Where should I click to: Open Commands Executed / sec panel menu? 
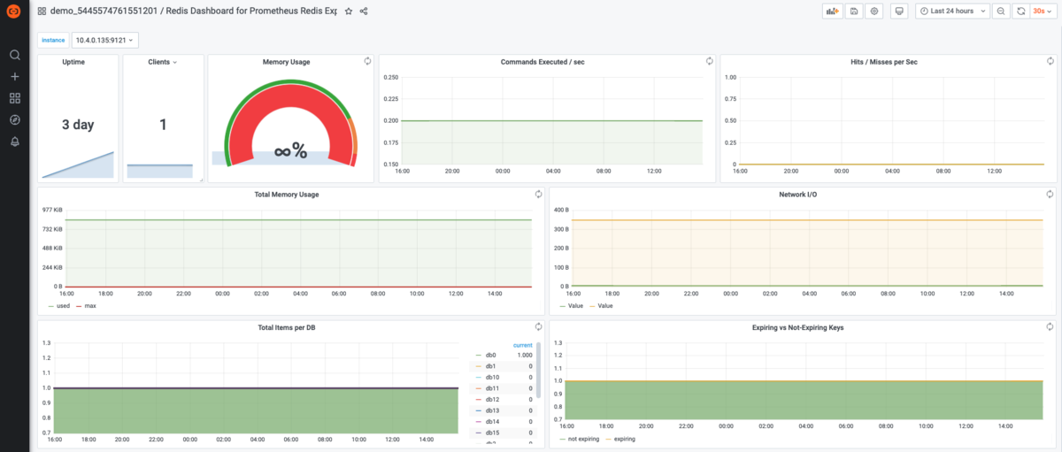[543, 62]
